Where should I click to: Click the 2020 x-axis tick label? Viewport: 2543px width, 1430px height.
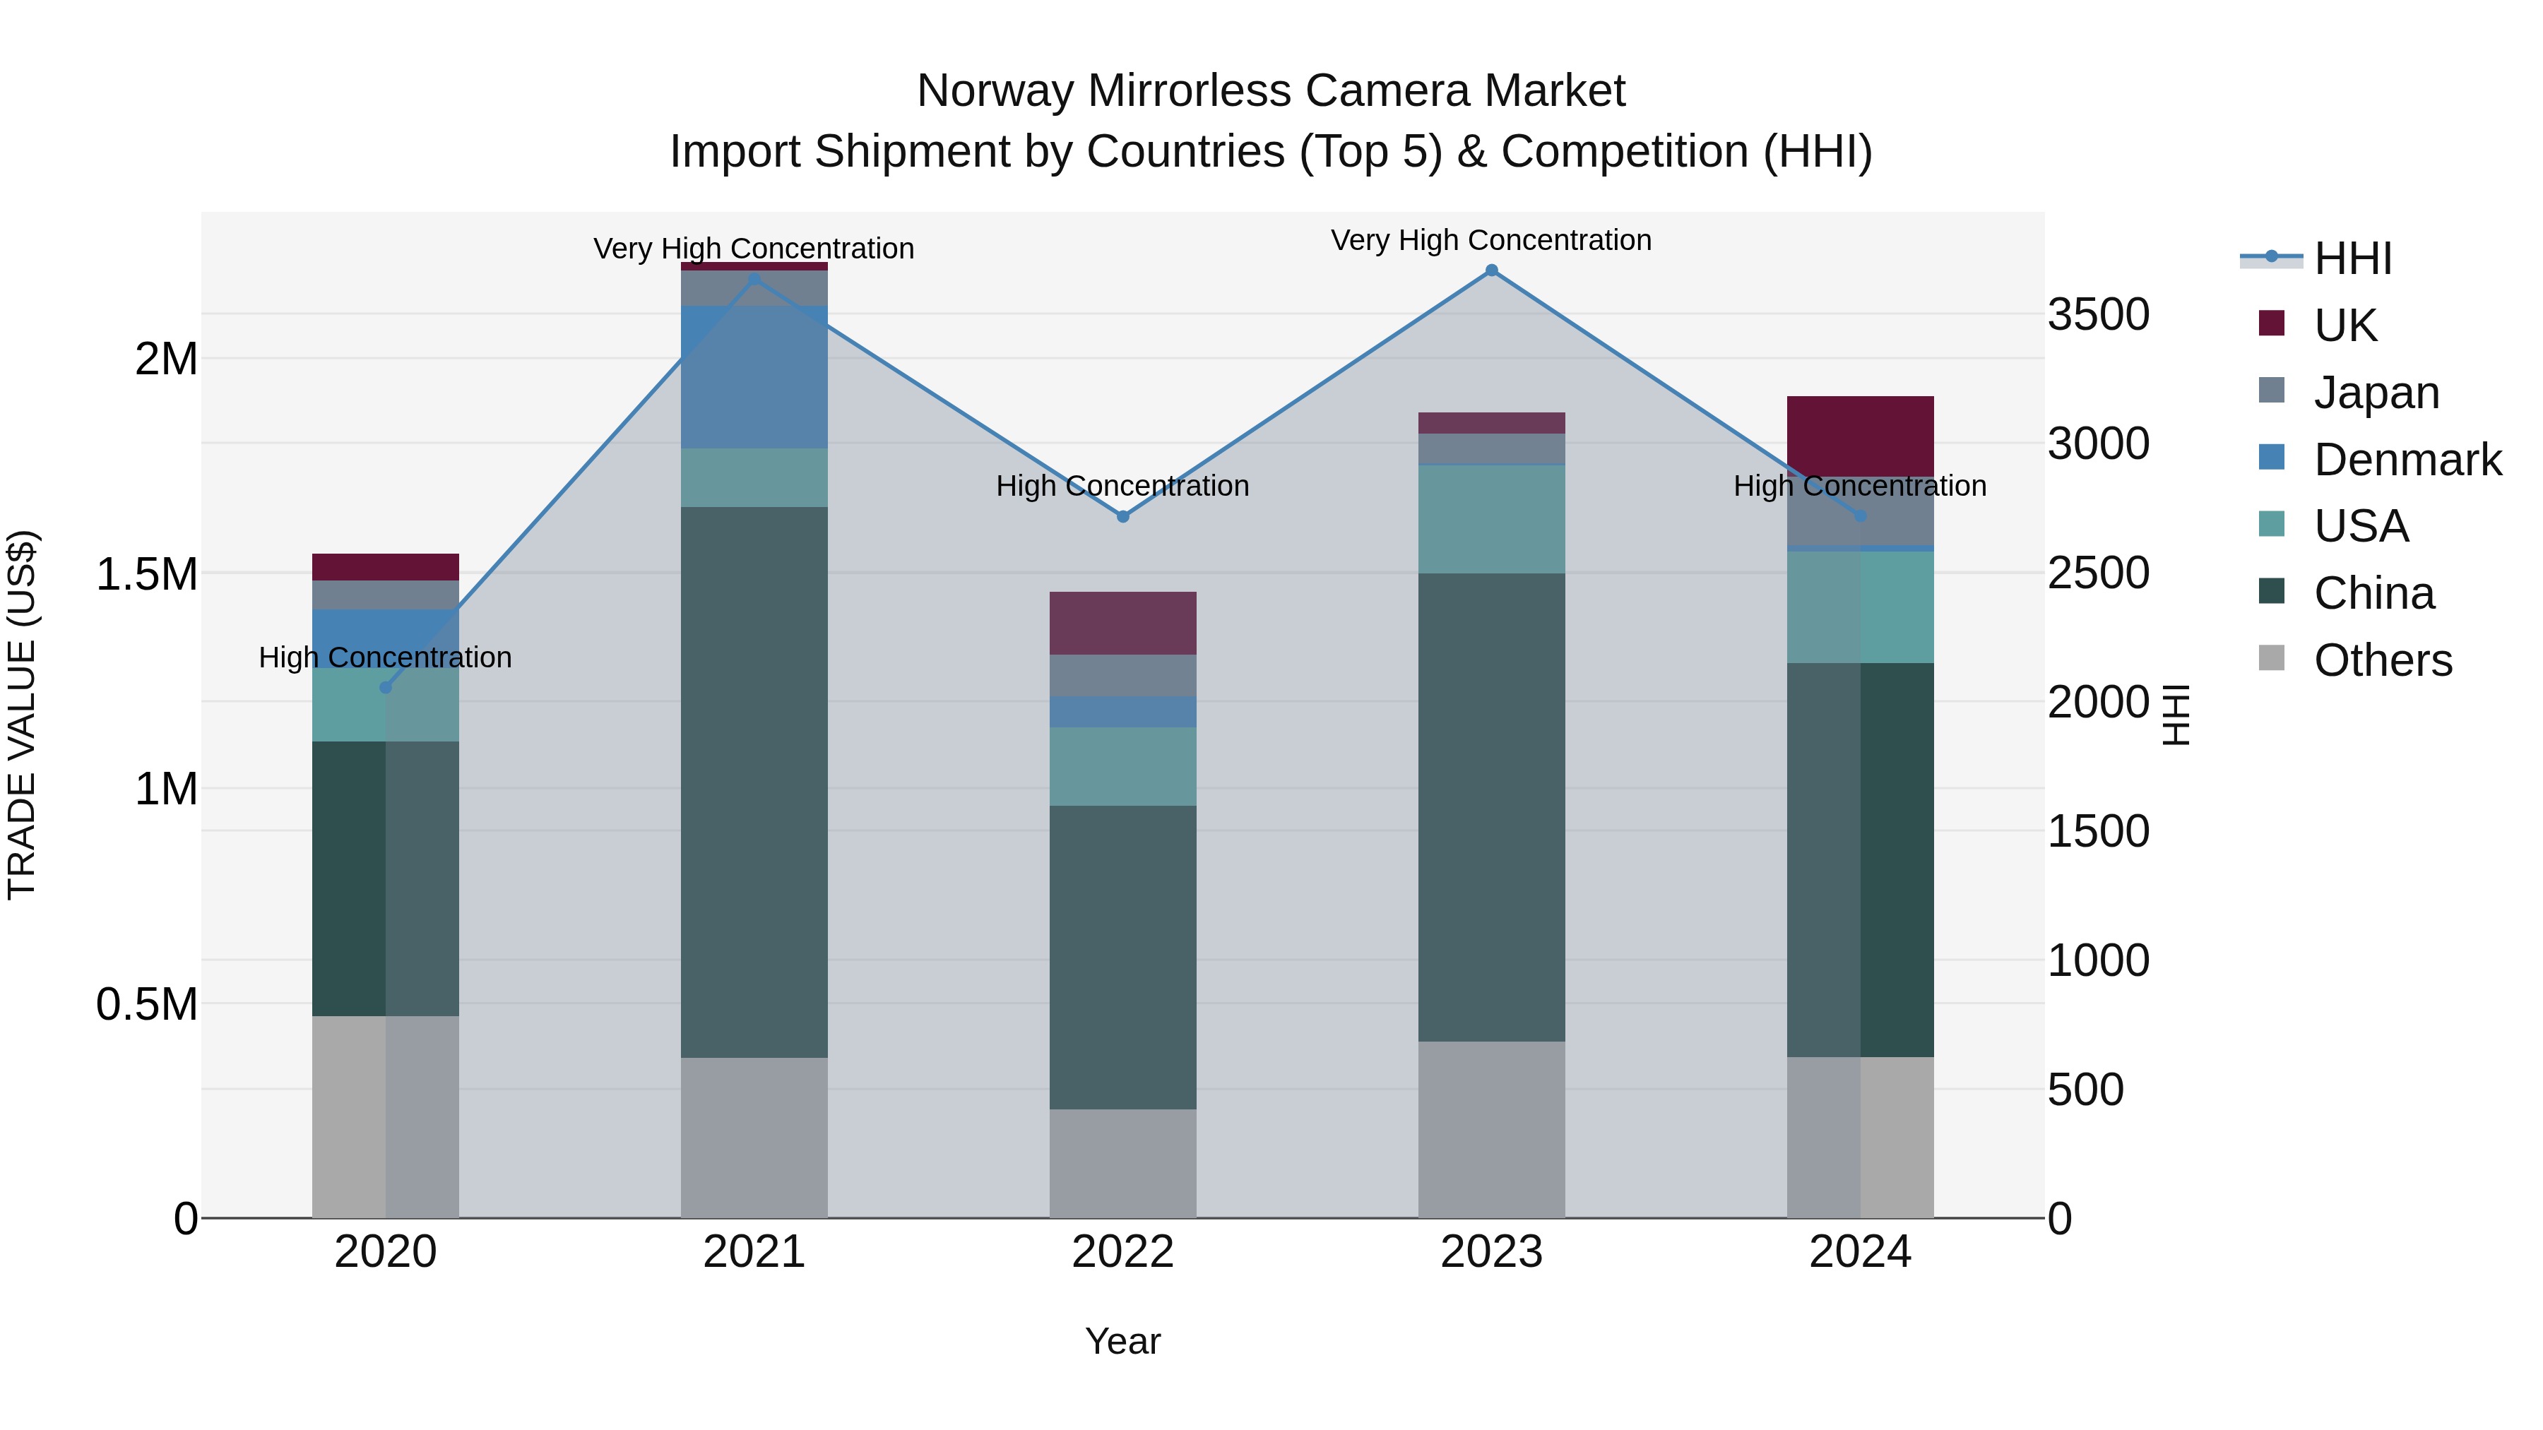pyautogui.click(x=386, y=1252)
